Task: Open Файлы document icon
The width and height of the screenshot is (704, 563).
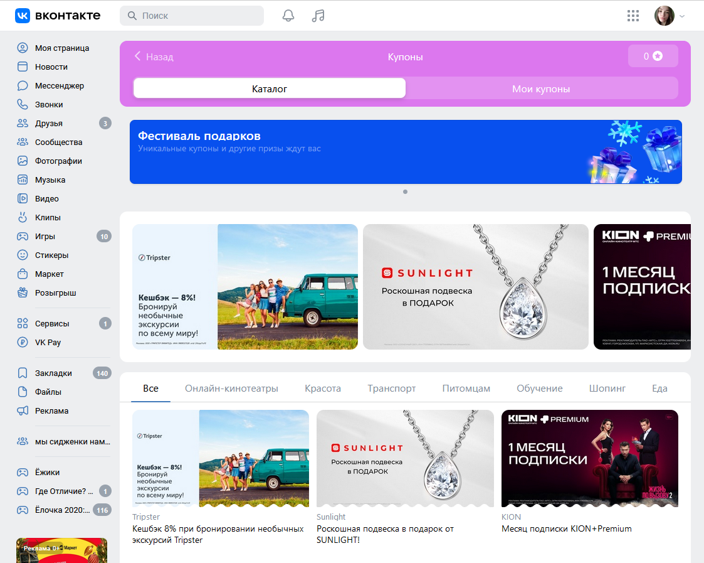Action: (x=23, y=392)
